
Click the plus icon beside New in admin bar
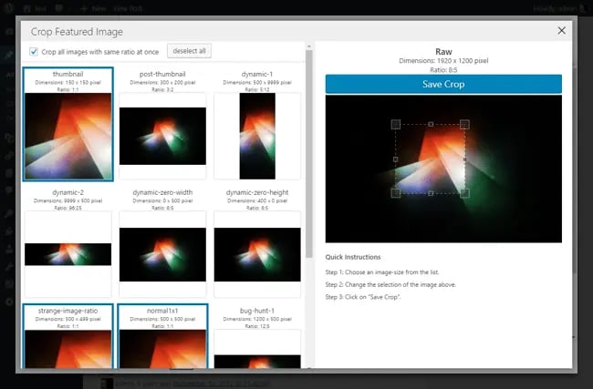coord(84,7)
